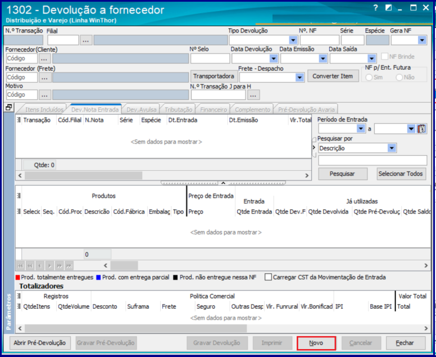The height and width of the screenshot is (357, 436).
Task: Click horizontal scrollbar thumb of notes grid
Action: 83,175
